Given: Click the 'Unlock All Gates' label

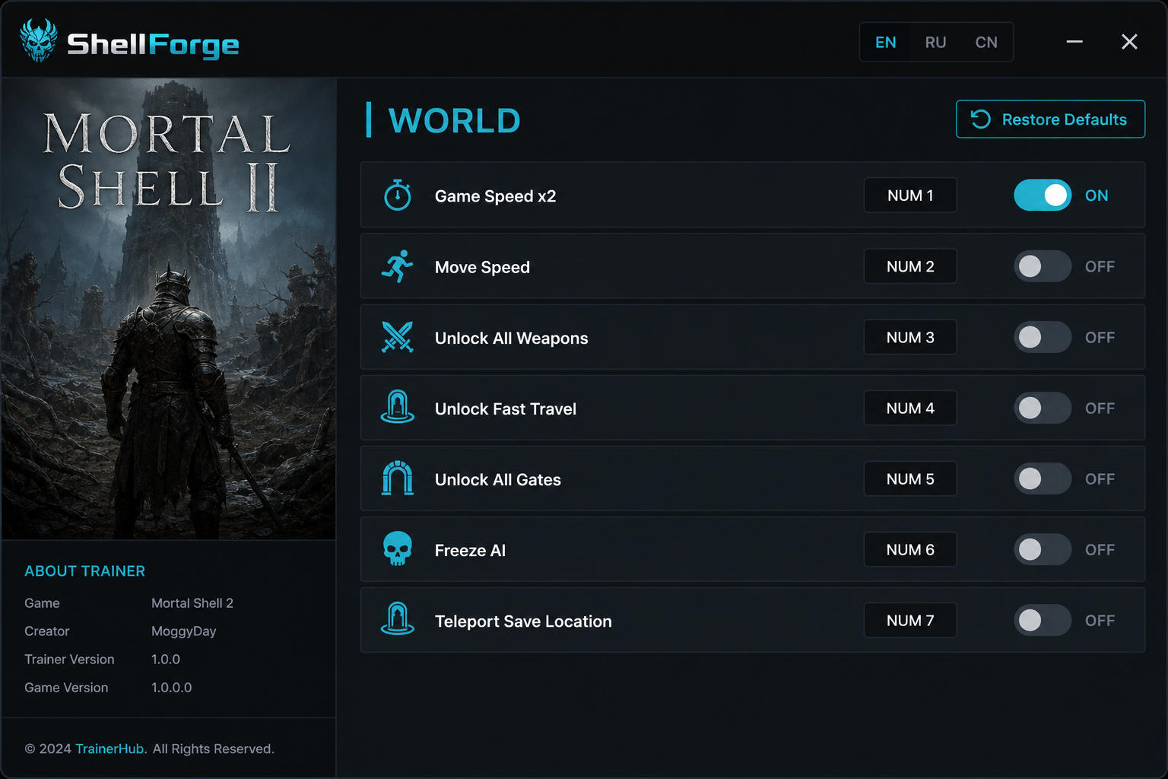Looking at the screenshot, I should click(498, 479).
